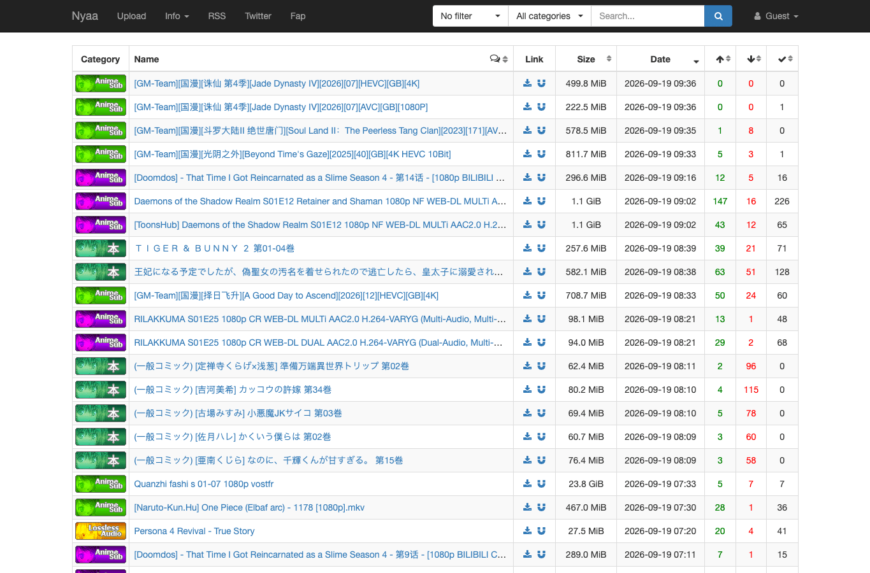The height and width of the screenshot is (573, 870).
Task: Open 王妃になる予定でしたが torrent page
Action: pyautogui.click(x=319, y=272)
